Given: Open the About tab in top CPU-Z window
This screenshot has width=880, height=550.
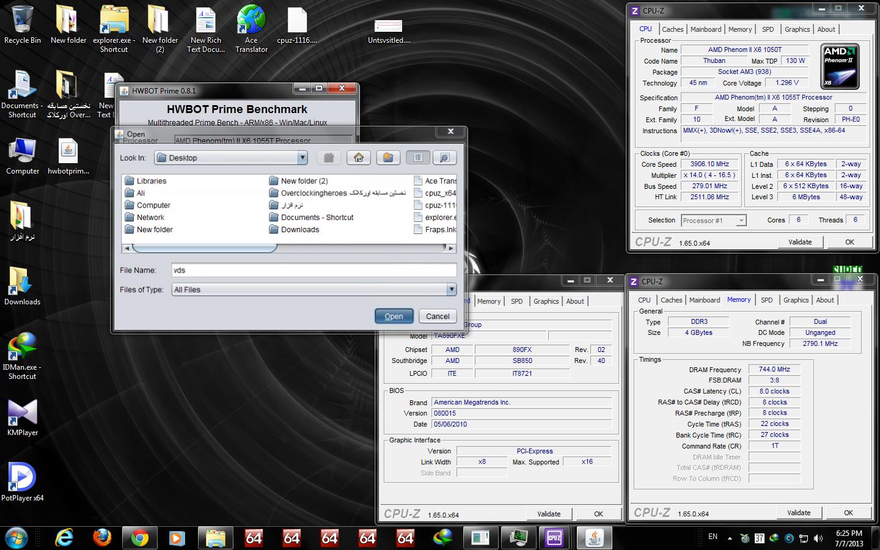Looking at the screenshot, I should tap(826, 29).
